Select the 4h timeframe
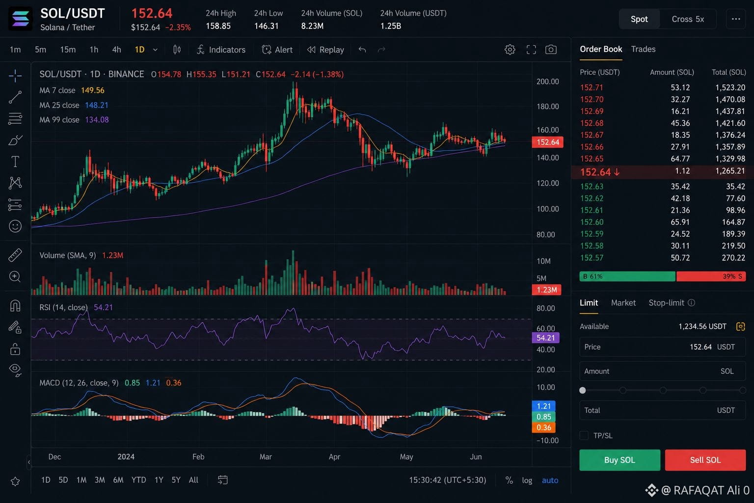754x503 pixels. 116,50
